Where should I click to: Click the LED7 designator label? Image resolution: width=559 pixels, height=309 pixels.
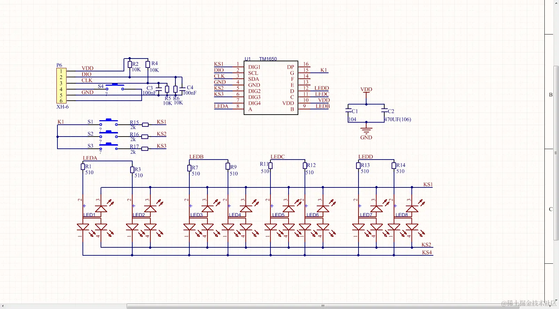(366, 215)
